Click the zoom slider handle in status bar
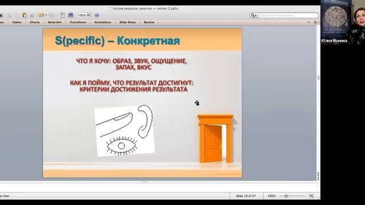The width and height of the screenshot is (365, 205). (x=286, y=196)
